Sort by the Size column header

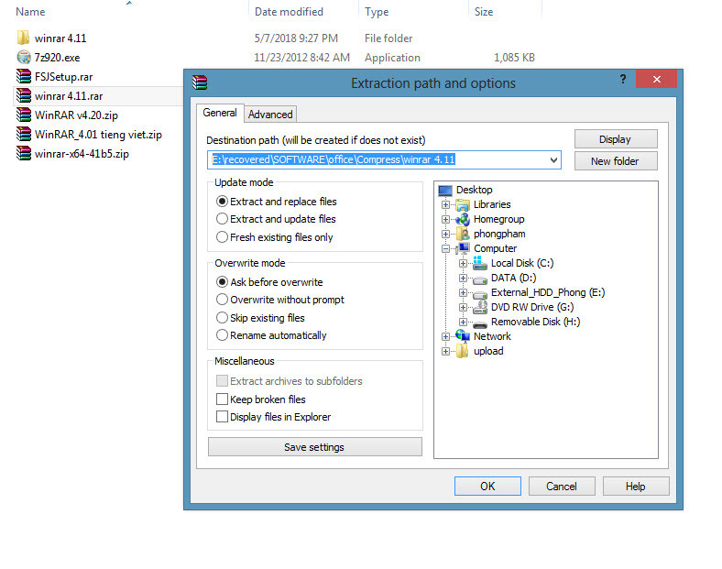(484, 12)
